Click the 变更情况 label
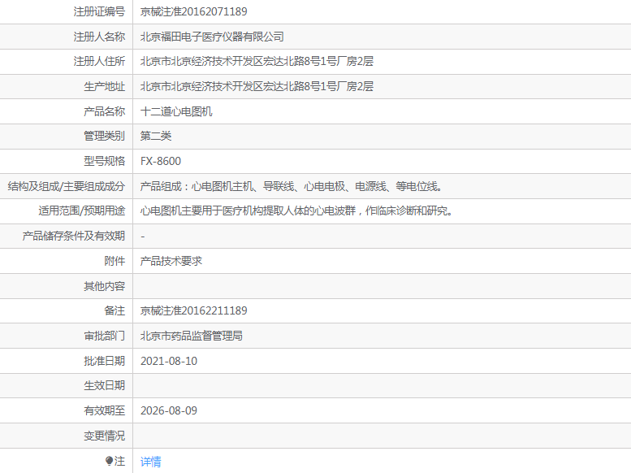Screen dimensions: 631x473 pyautogui.click(x=104, y=436)
